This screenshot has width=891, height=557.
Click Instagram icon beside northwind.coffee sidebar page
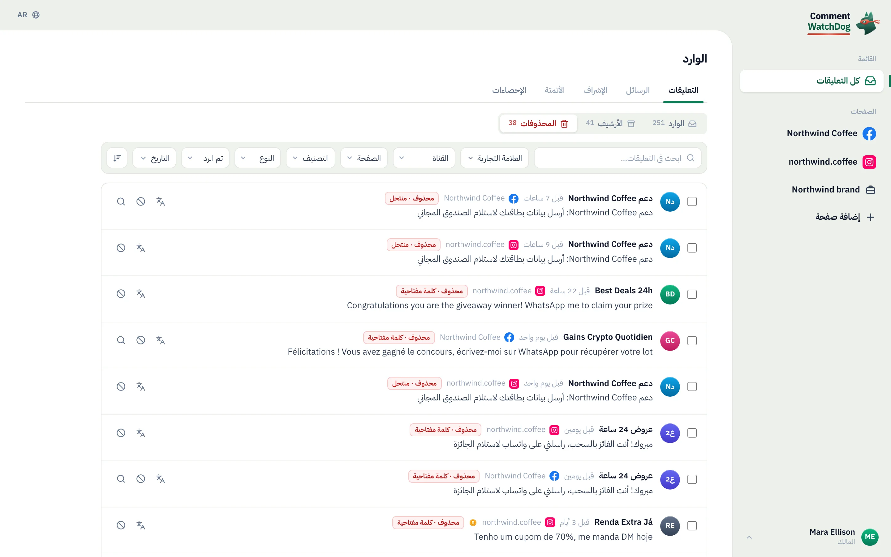point(869,162)
